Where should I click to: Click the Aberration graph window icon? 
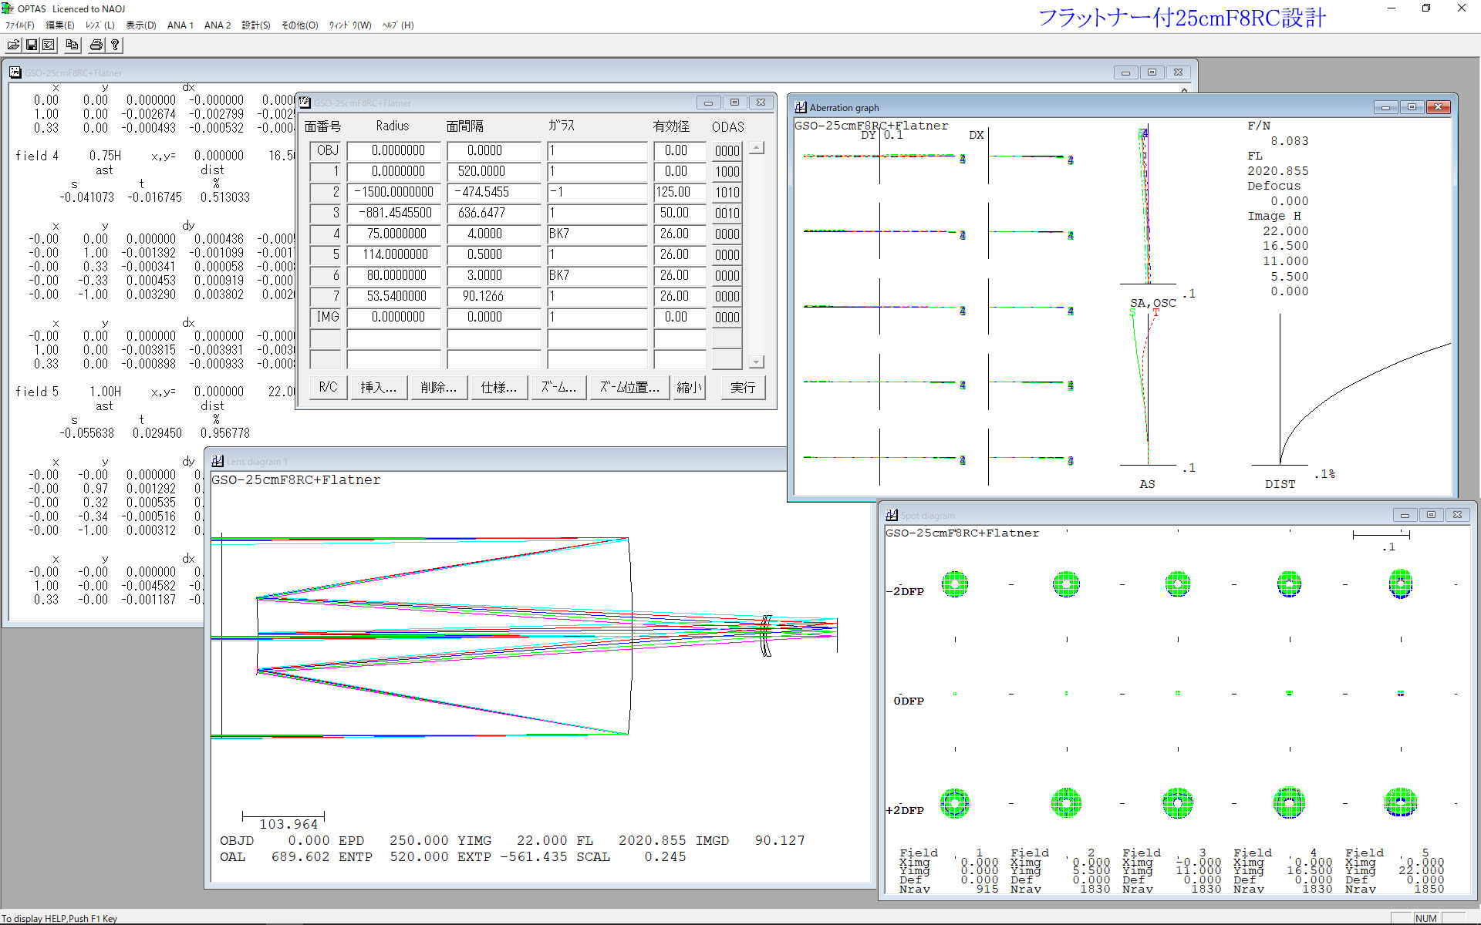[801, 107]
